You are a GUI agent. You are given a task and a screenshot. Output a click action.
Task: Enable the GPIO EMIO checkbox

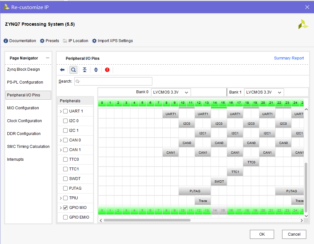(x=65, y=217)
